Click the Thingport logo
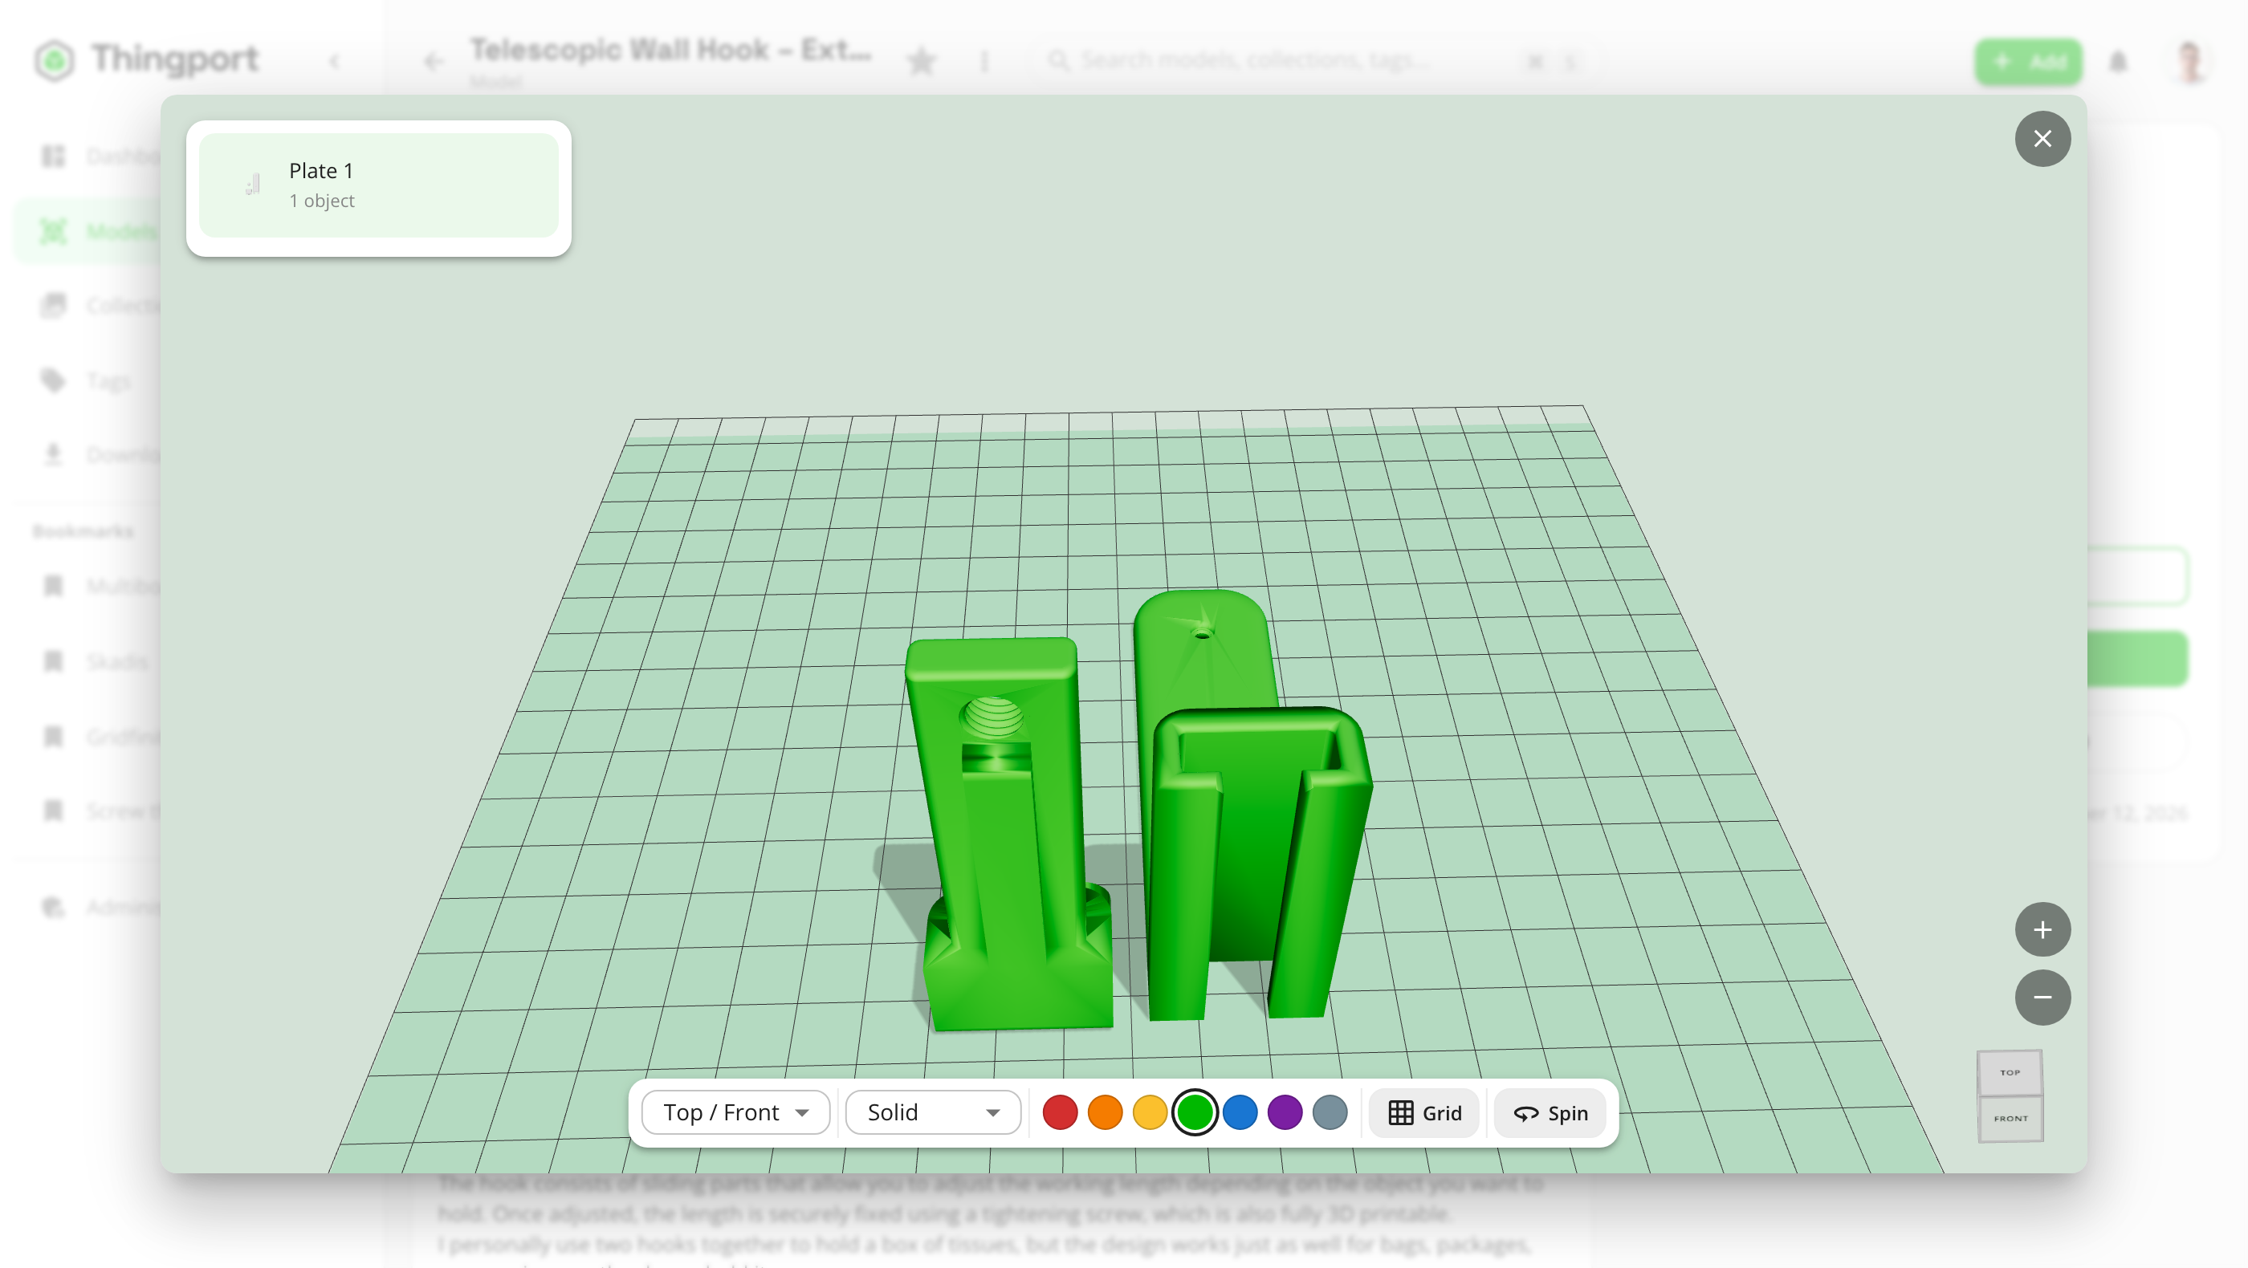Image resolution: width=2248 pixels, height=1268 pixels. point(148,59)
